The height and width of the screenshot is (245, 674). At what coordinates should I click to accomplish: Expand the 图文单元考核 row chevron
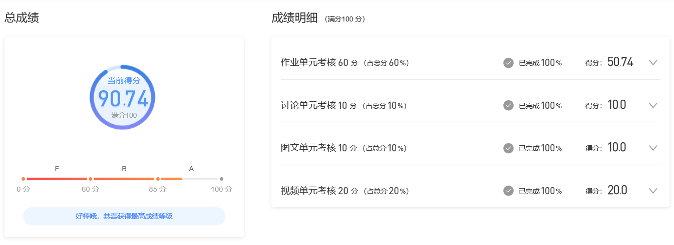[652, 148]
